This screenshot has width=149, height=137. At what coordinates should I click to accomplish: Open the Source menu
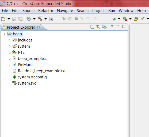tap(28, 11)
